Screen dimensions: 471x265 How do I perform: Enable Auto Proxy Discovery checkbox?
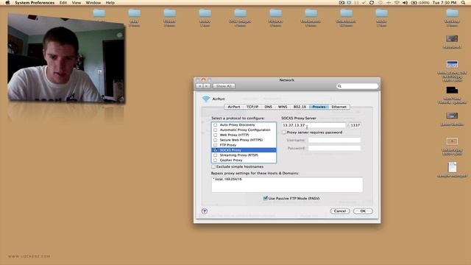(x=215, y=124)
